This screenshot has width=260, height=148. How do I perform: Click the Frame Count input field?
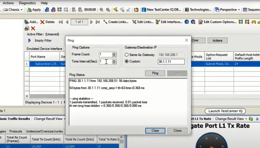(x=105, y=54)
